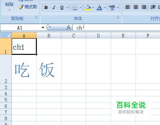Select column C header
This screenshot has width=160, height=125.
[74, 36]
